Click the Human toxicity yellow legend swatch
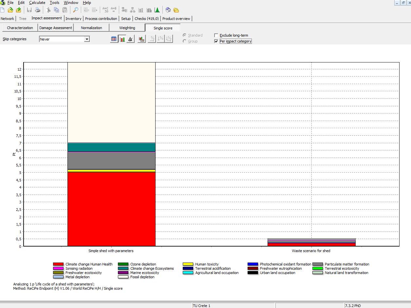 pos(188,264)
